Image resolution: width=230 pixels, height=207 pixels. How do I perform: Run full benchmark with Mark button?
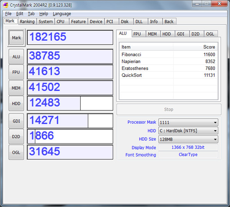(x=16, y=38)
